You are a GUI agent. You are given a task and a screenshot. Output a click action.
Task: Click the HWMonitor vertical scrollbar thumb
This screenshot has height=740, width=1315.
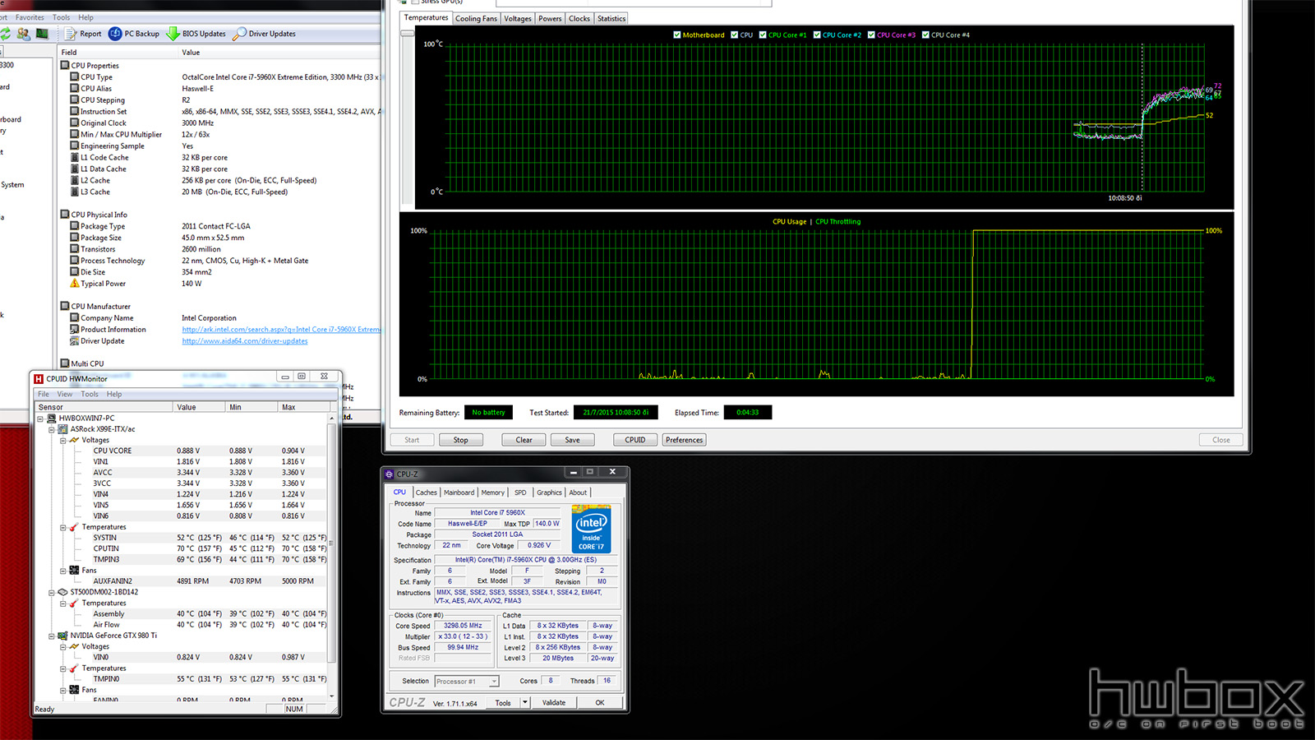(x=331, y=543)
